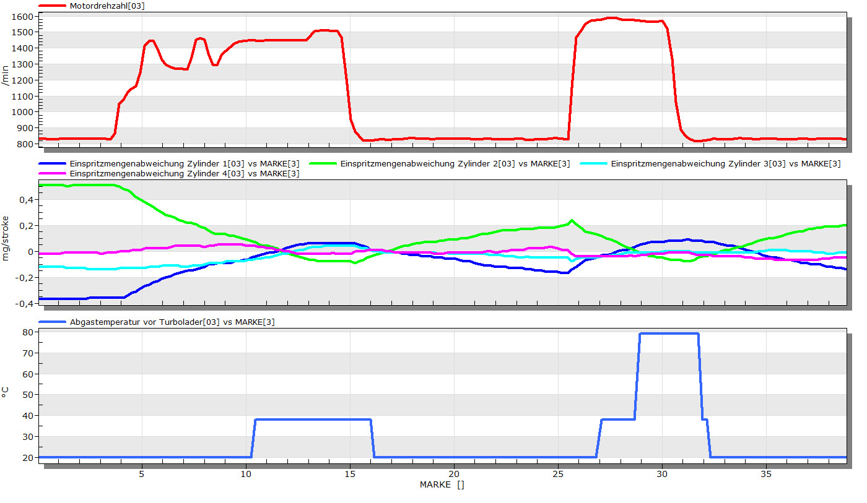
Task: Click the 0,4 tick on injection axis
Action: point(27,200)
